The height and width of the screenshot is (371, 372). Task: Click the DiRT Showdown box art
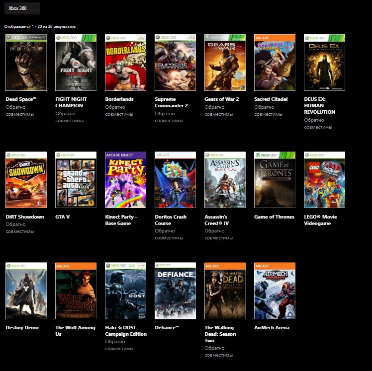[x=26, y=180]
